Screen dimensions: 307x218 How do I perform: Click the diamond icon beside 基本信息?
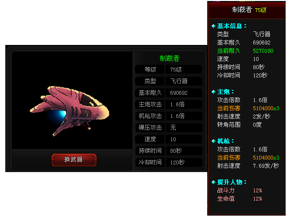[214, 26]
